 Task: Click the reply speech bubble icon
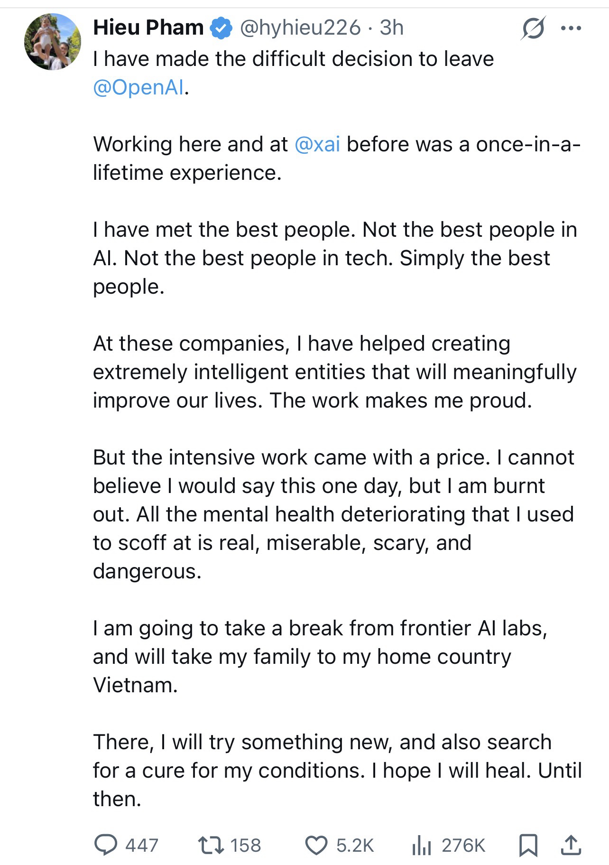(106, 845)
